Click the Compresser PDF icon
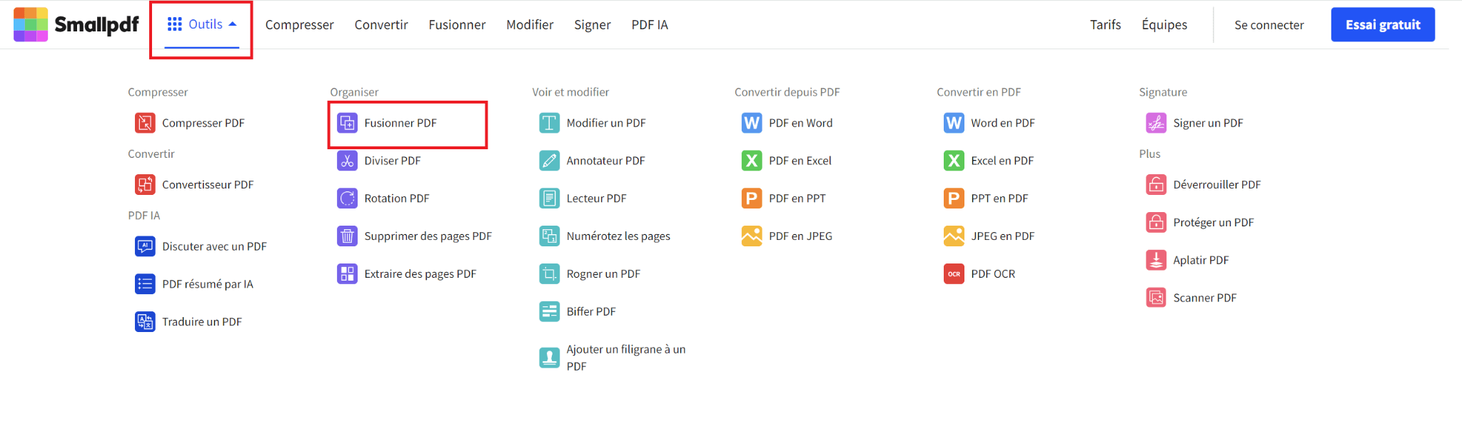Screen dimensions: 1462x422 coord(145,123)
